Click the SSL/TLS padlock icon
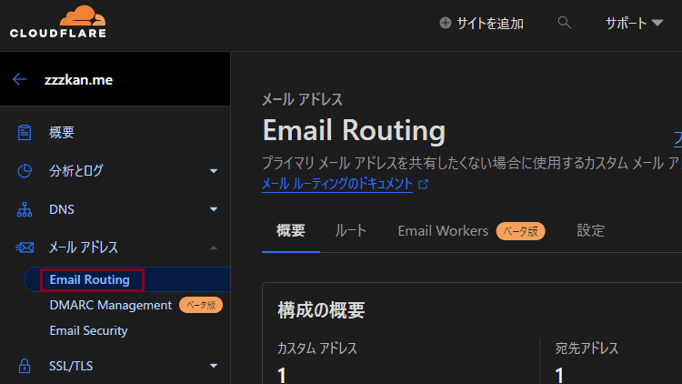 (25, 366)
